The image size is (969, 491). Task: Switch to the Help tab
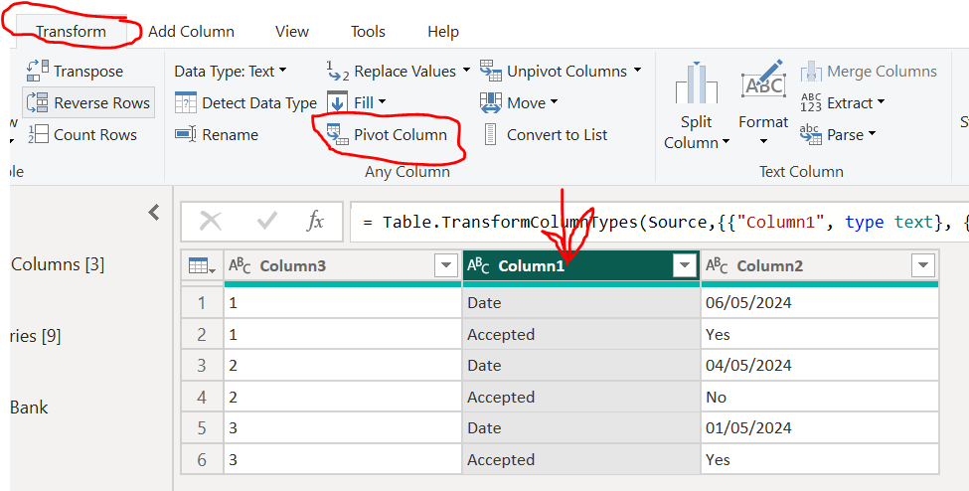point(443,32)
